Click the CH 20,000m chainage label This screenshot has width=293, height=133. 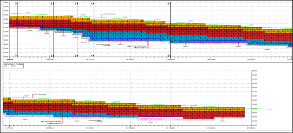(x=90, y=60)
